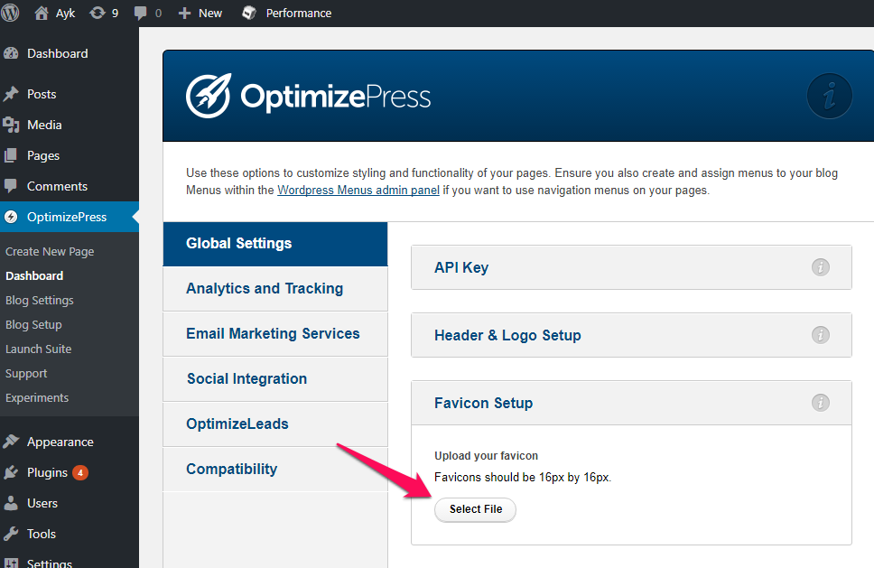Viewport: 874px width, 568px height.
Task: Go to Blog Settings submenu item
Action: click(40, 300)
